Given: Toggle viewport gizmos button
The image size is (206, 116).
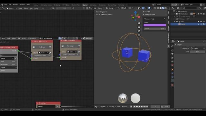Looking at the screenshot, I should [x=143, y=8].
